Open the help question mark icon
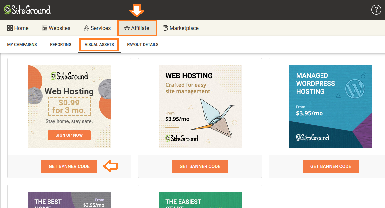The height and width of the screenshot is (208, 385). point(376,10)
